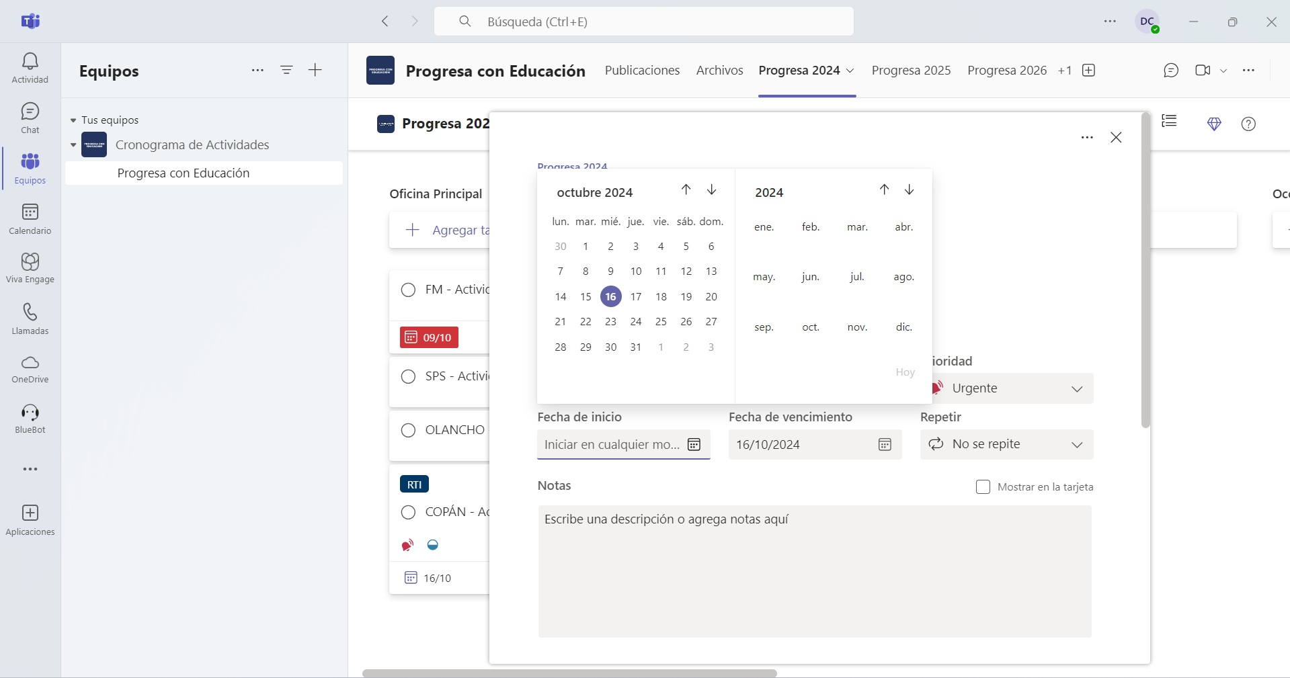The height and width of the screenshot is (678, 1290).
Task: Show more apps ellipsis in sidebar
Action: [x=30, y=469]
